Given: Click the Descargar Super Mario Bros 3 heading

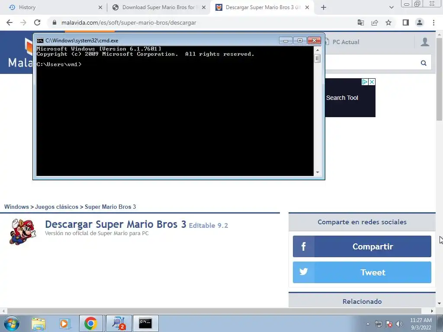Looking at the screenshot, I should 116,224.
